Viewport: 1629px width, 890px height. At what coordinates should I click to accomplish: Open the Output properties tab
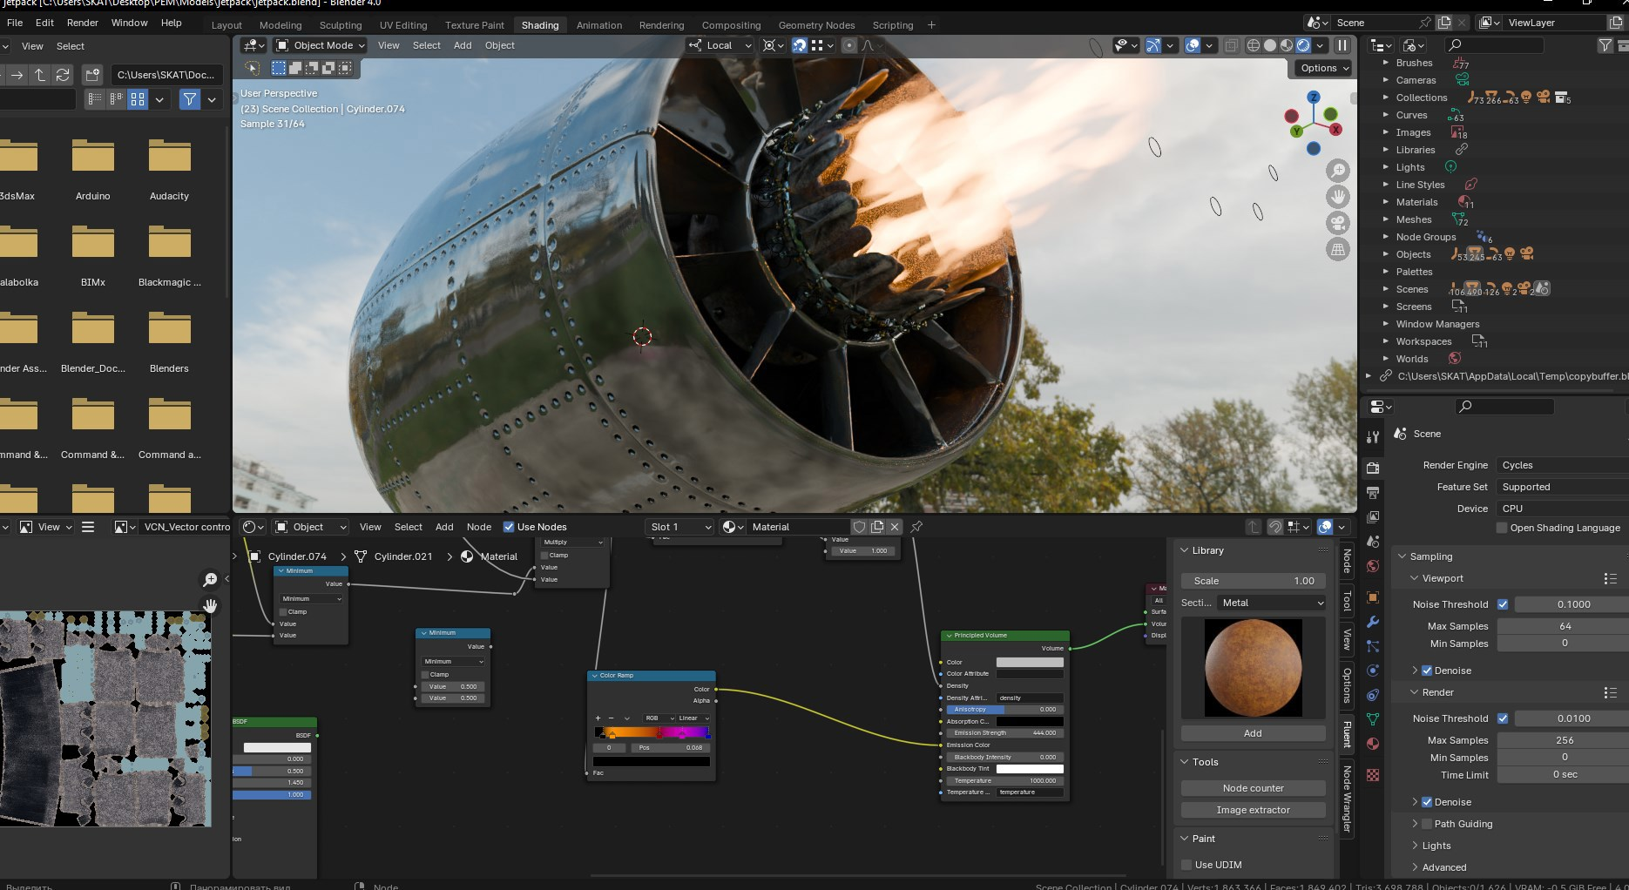click(1373, 492)
